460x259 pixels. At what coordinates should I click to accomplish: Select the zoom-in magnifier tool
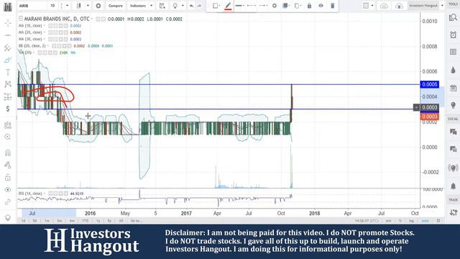pos(8,137)
